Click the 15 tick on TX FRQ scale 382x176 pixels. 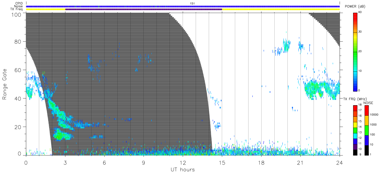click(x=360, y=121)
